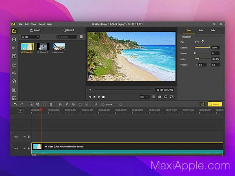Viewport: 235px width, 176px height.
Task: Select the Crop tool in timeline toolbar
Action: point(80,104)
